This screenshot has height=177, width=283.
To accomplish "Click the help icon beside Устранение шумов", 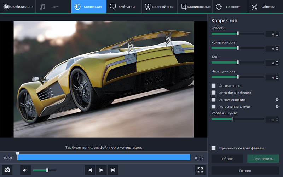I will click(x=277, y=106).
